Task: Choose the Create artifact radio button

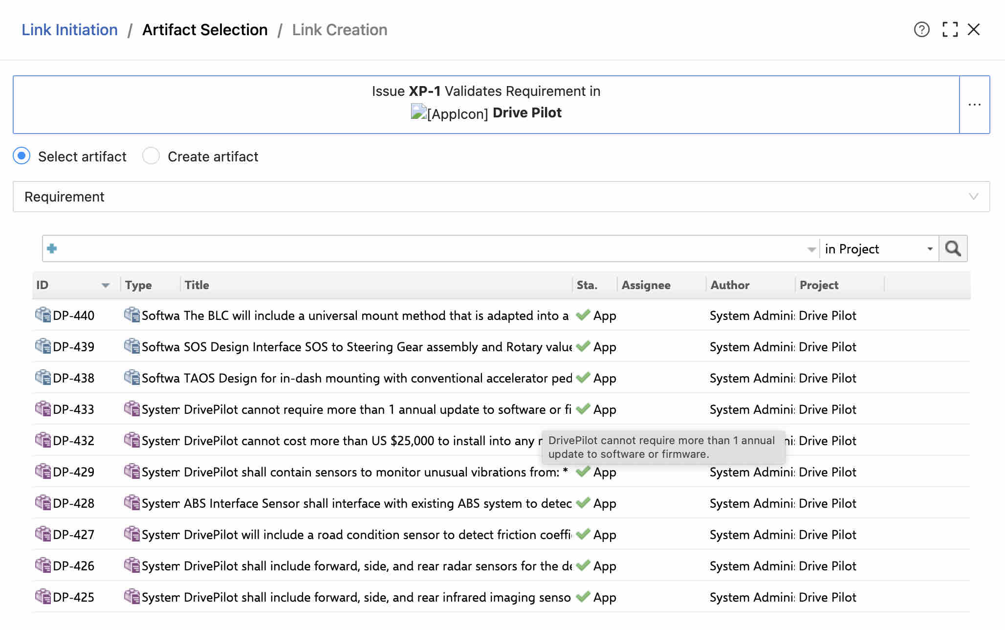Action: pos(151,156)
